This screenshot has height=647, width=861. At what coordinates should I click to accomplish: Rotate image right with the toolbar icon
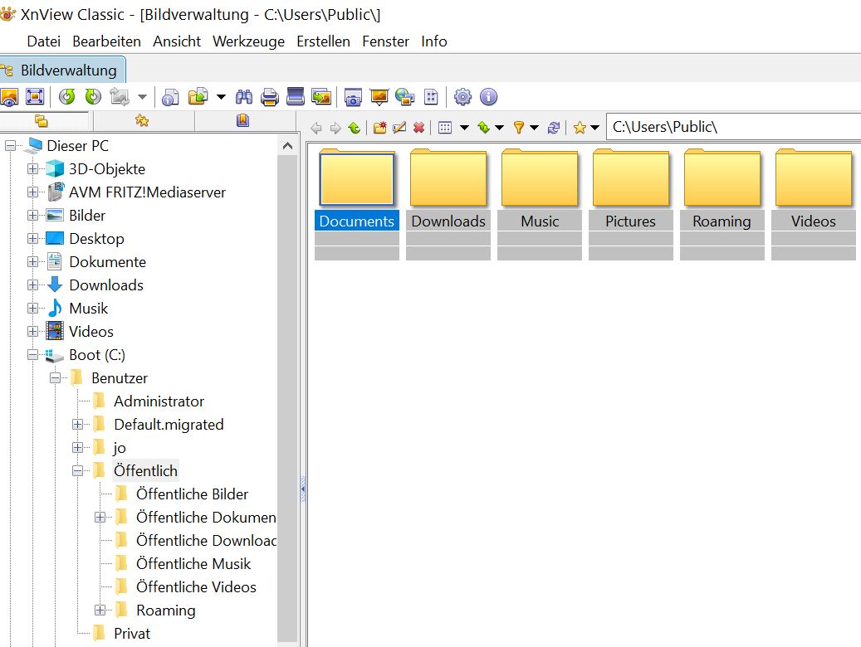[93, 97]
